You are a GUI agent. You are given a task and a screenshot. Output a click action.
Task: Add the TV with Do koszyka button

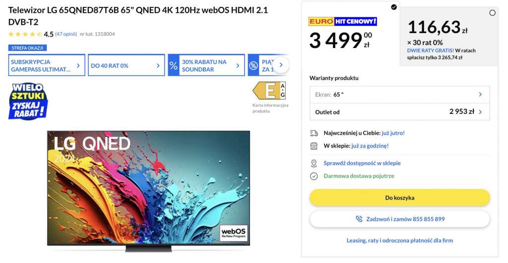pyautogui.click(x=399, y=198)
